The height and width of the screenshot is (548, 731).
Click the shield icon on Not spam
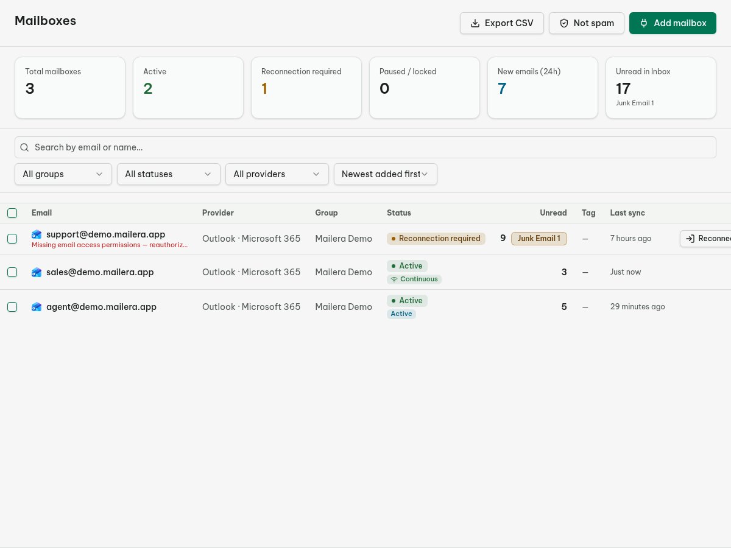[564, 23]
